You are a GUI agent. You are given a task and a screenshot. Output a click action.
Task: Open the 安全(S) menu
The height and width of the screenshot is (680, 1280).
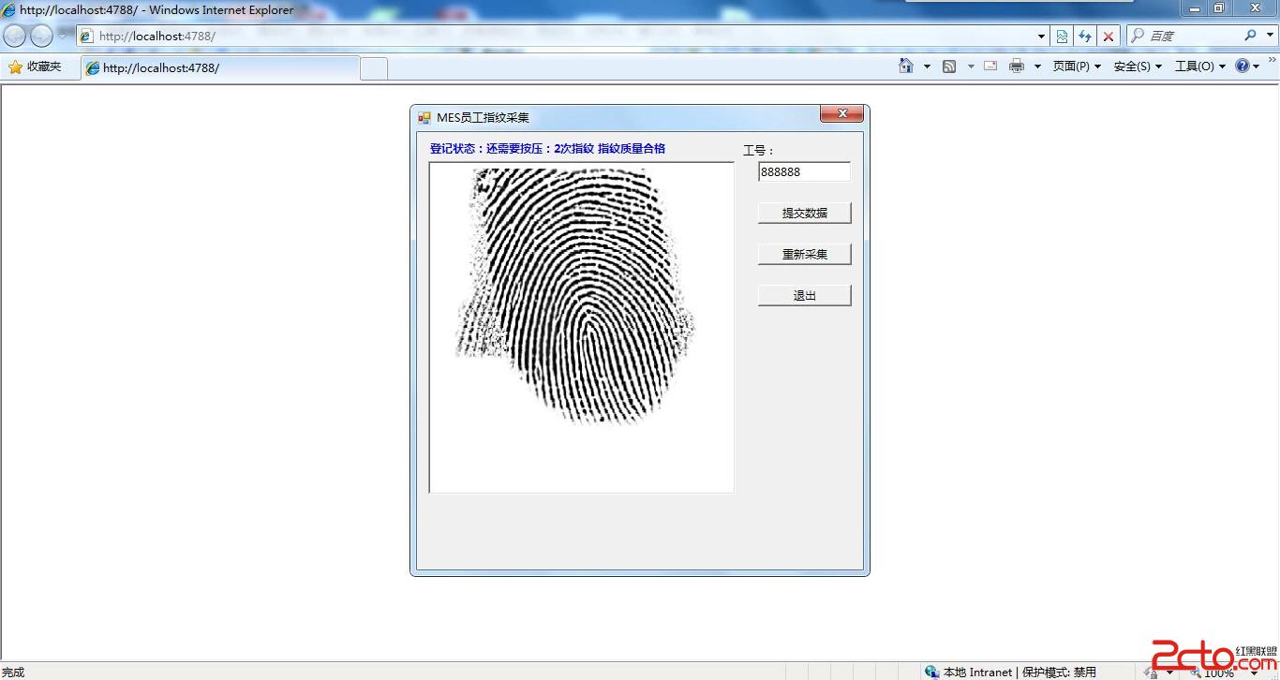point(1138,67)
